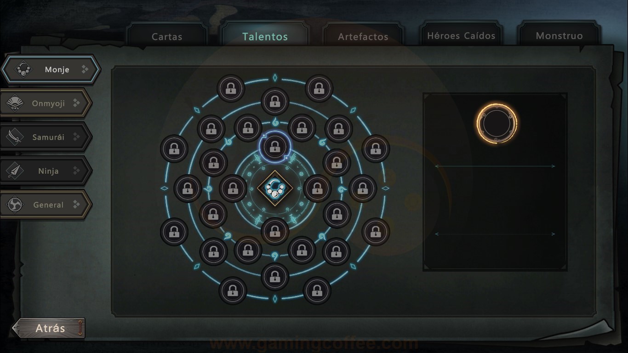Select the central Monje bead emblem

click(x=275, y=188)
